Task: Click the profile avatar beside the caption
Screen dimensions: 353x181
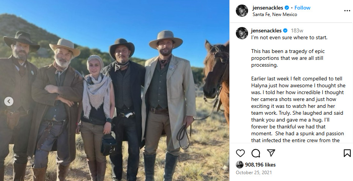Action: pos(242,33)
